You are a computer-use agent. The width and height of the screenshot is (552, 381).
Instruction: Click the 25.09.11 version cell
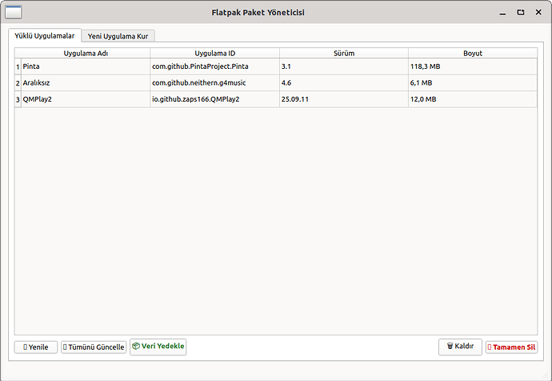[343, 99]
